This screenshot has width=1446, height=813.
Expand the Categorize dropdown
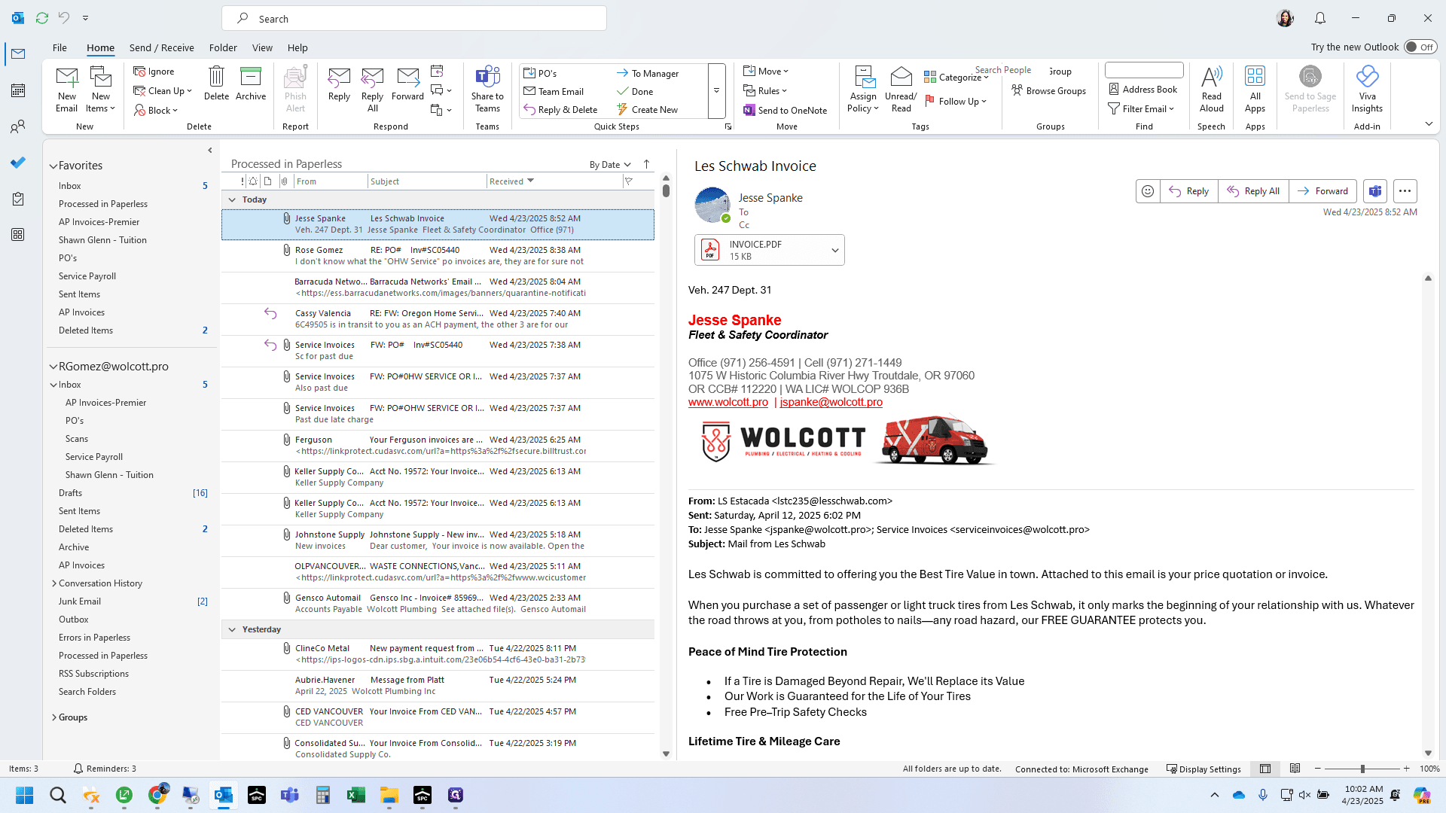(956, 77)
